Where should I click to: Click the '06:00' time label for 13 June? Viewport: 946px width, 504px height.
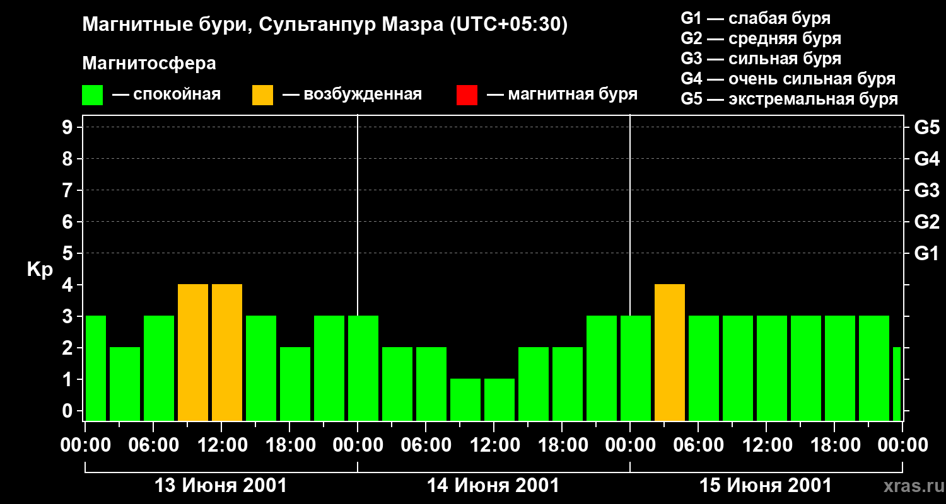(153, 445)
